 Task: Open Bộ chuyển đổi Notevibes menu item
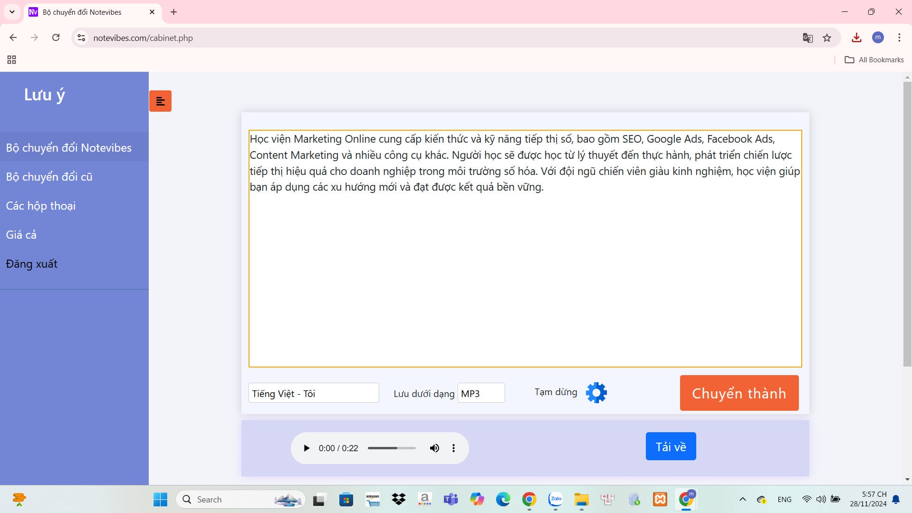tap(74, 147)
